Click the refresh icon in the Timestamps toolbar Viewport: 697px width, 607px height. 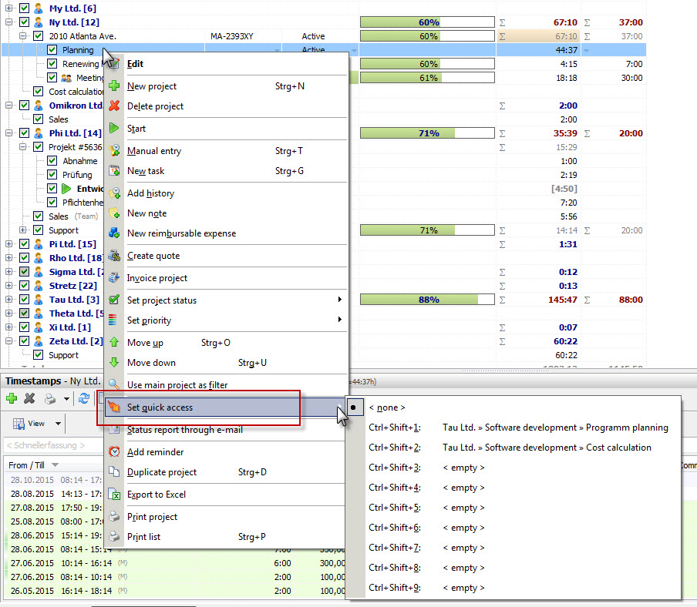point(84,398)
